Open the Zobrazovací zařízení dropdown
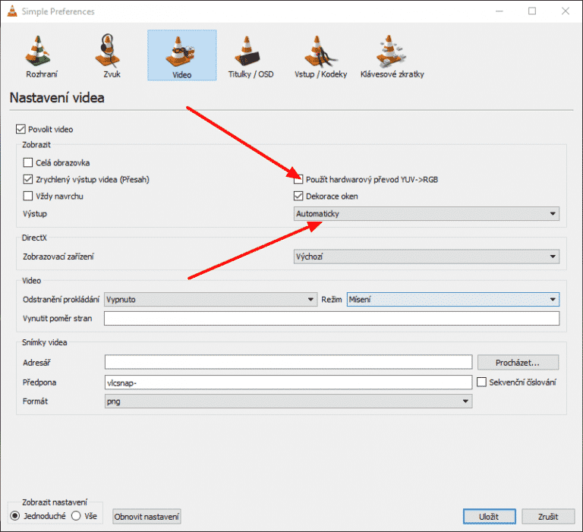583x532 pixels. (426, 257)
